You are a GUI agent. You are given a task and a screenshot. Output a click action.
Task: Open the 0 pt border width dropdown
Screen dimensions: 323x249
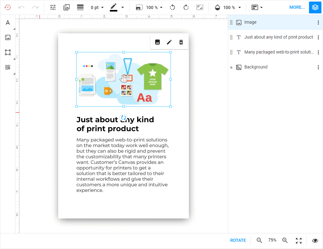click(97, 8)
